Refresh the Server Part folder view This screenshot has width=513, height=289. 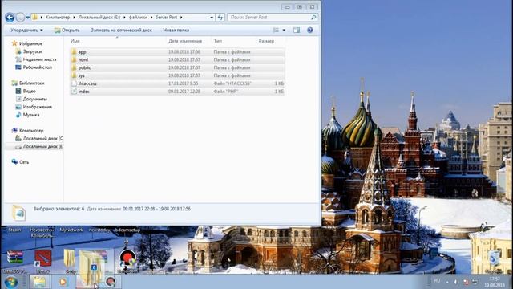point(220,18)
